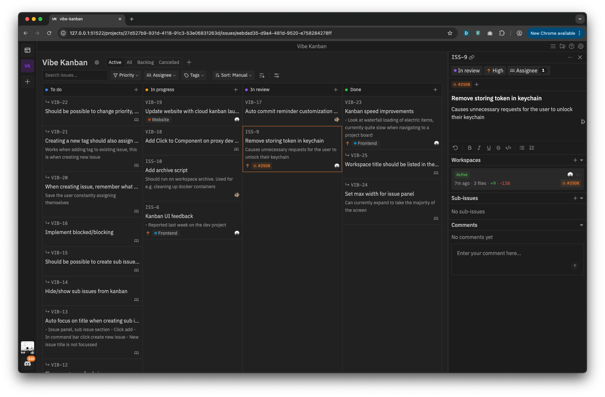
Task: Add a new issue to To do column
Action: tap(136, 89)
